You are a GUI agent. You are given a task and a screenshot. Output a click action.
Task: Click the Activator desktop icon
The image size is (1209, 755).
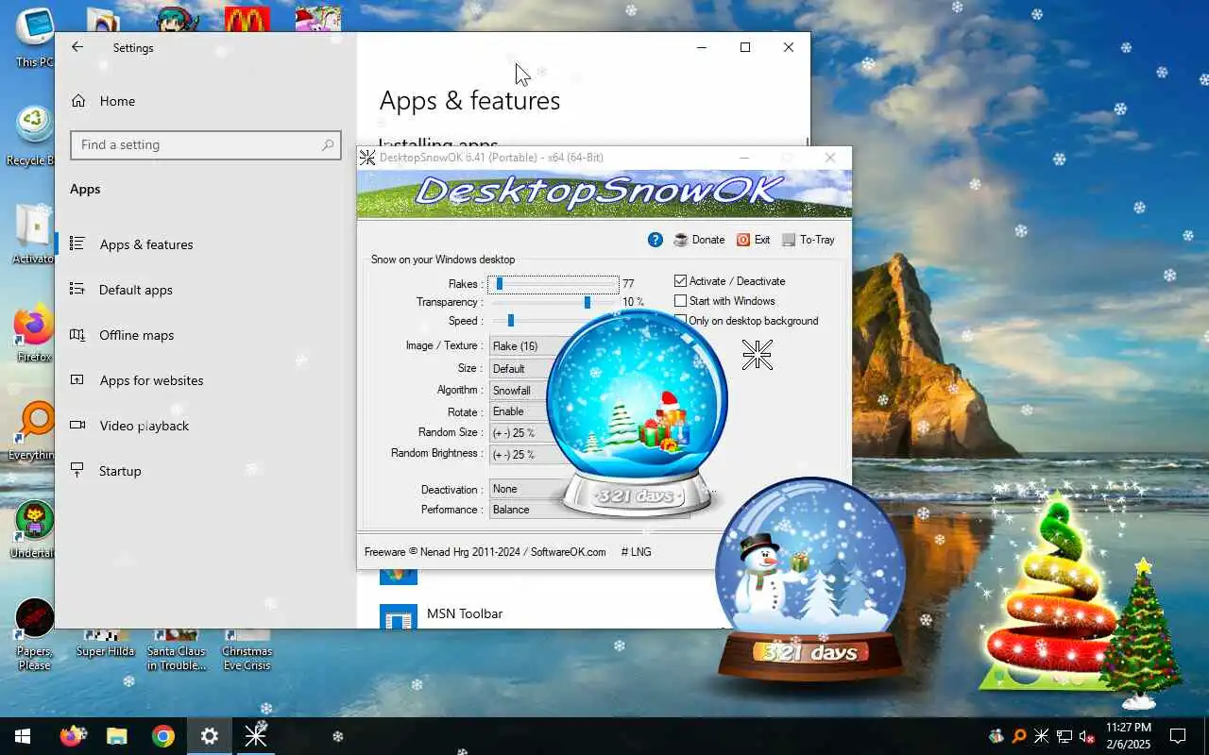[x=32, y=233]
